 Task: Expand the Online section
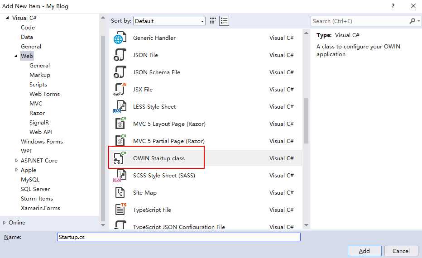[x=5, y=223]
